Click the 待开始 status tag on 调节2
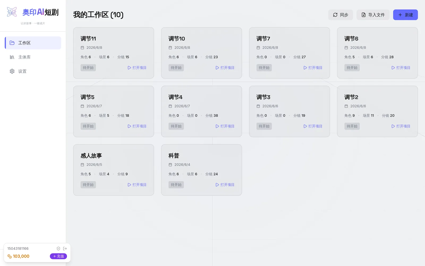Image resolution: width=425 pixels, height=266 pixels. (352, 126)
